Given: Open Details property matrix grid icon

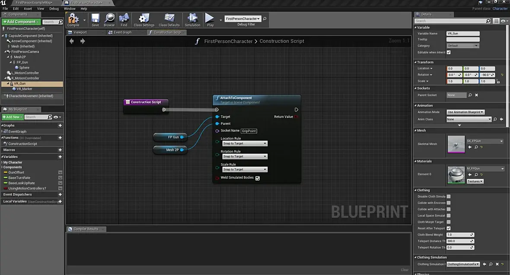Looking at the screenshot, I should pyautogui.click(x=496, y=21).
